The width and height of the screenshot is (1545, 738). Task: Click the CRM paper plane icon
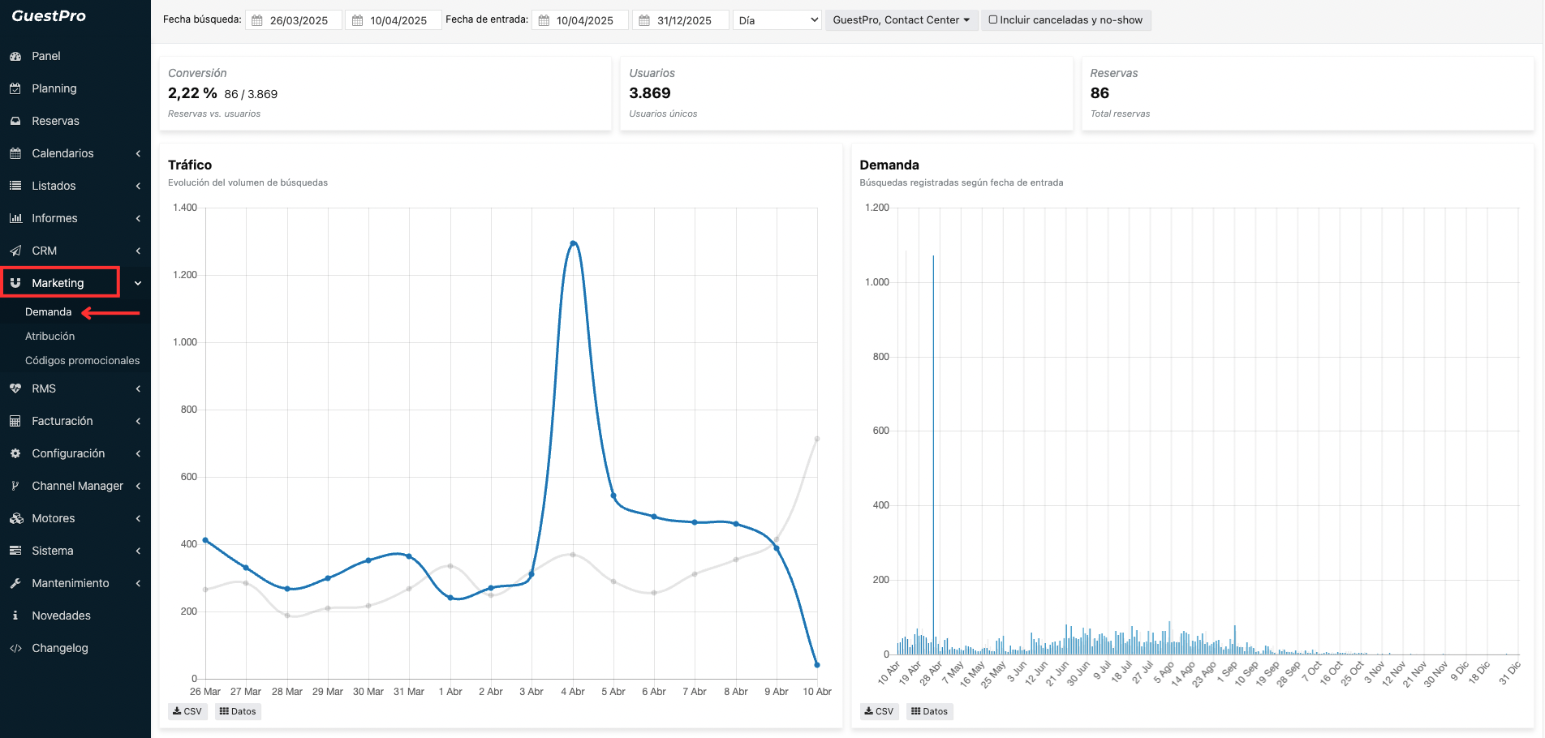point(15,251)
